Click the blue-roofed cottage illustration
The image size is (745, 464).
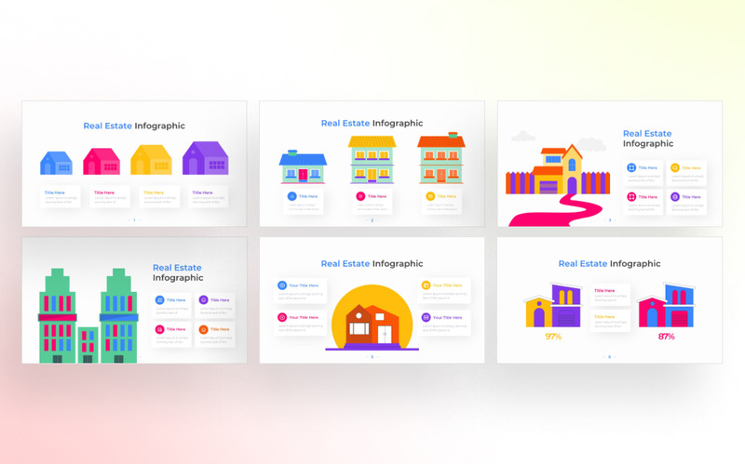[x=303, y=167]
